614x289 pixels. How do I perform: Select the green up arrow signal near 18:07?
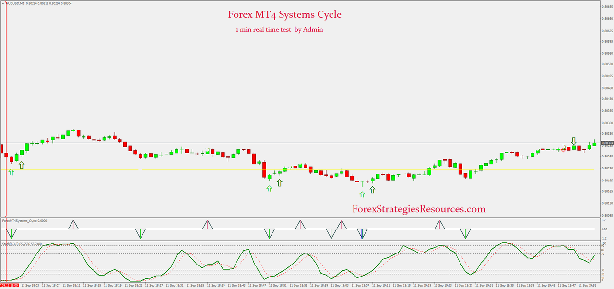(x=21, y=165)
